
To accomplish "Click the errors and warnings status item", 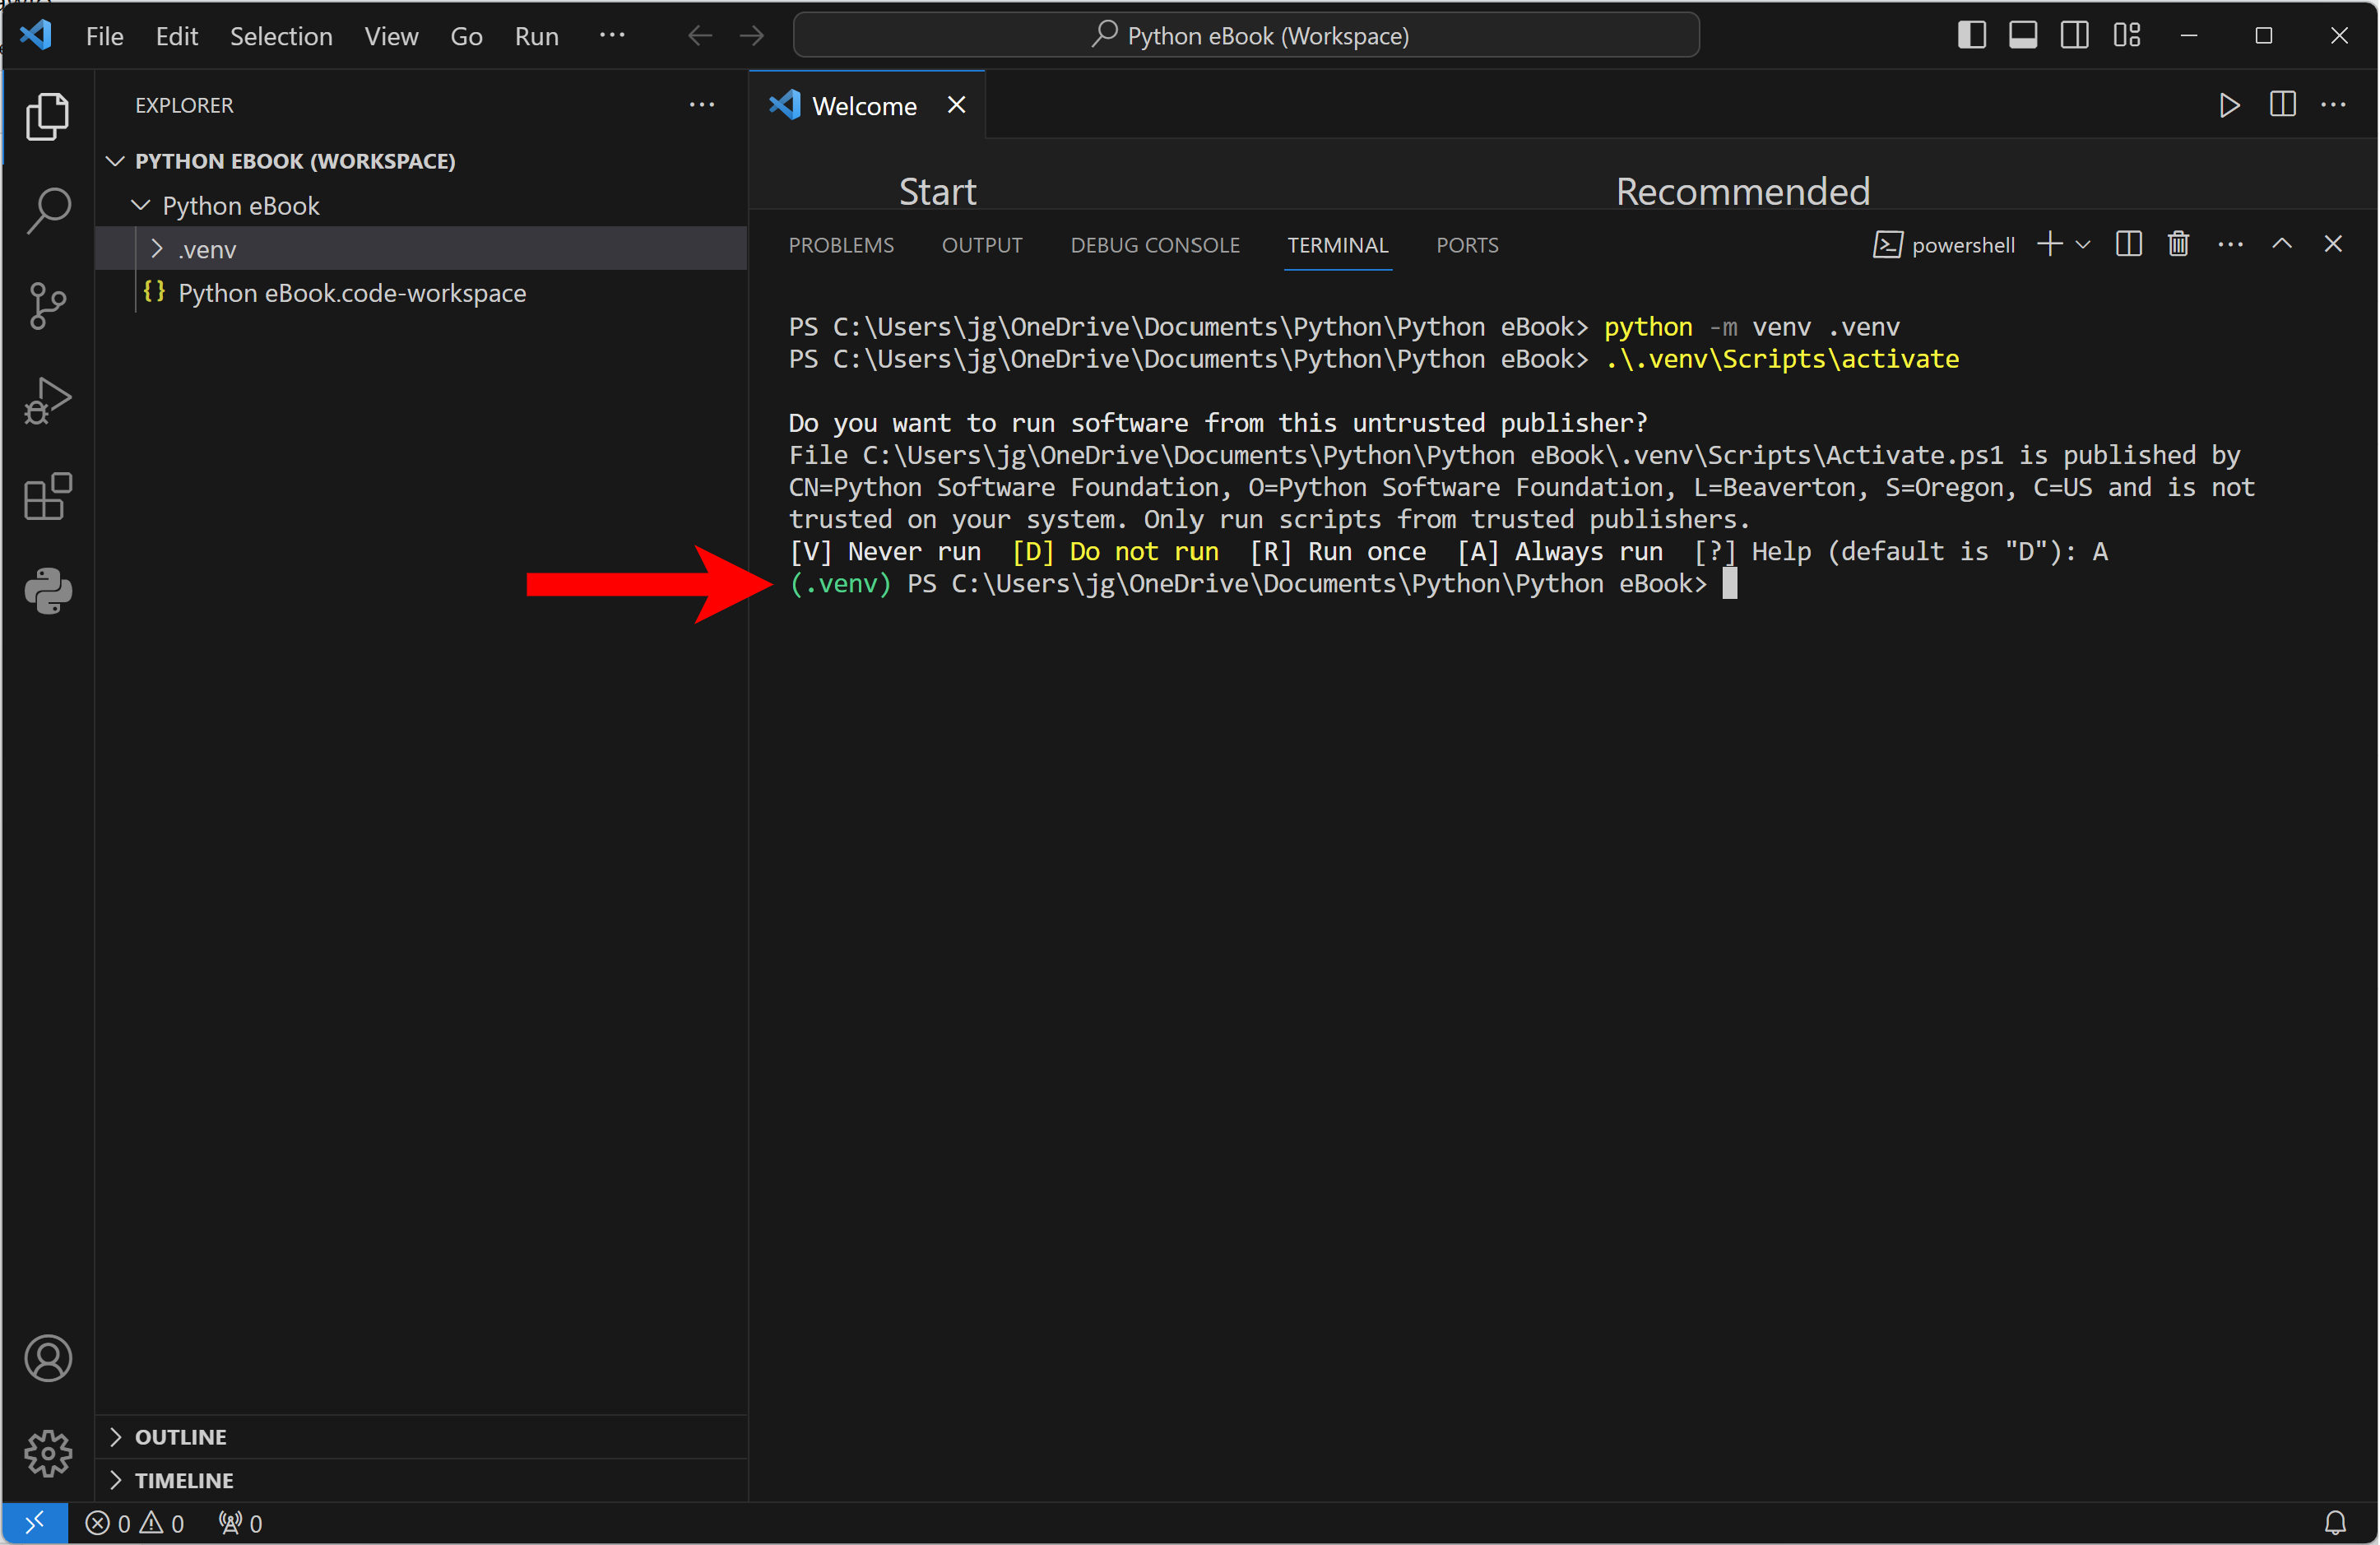I will click(134, 1522).
